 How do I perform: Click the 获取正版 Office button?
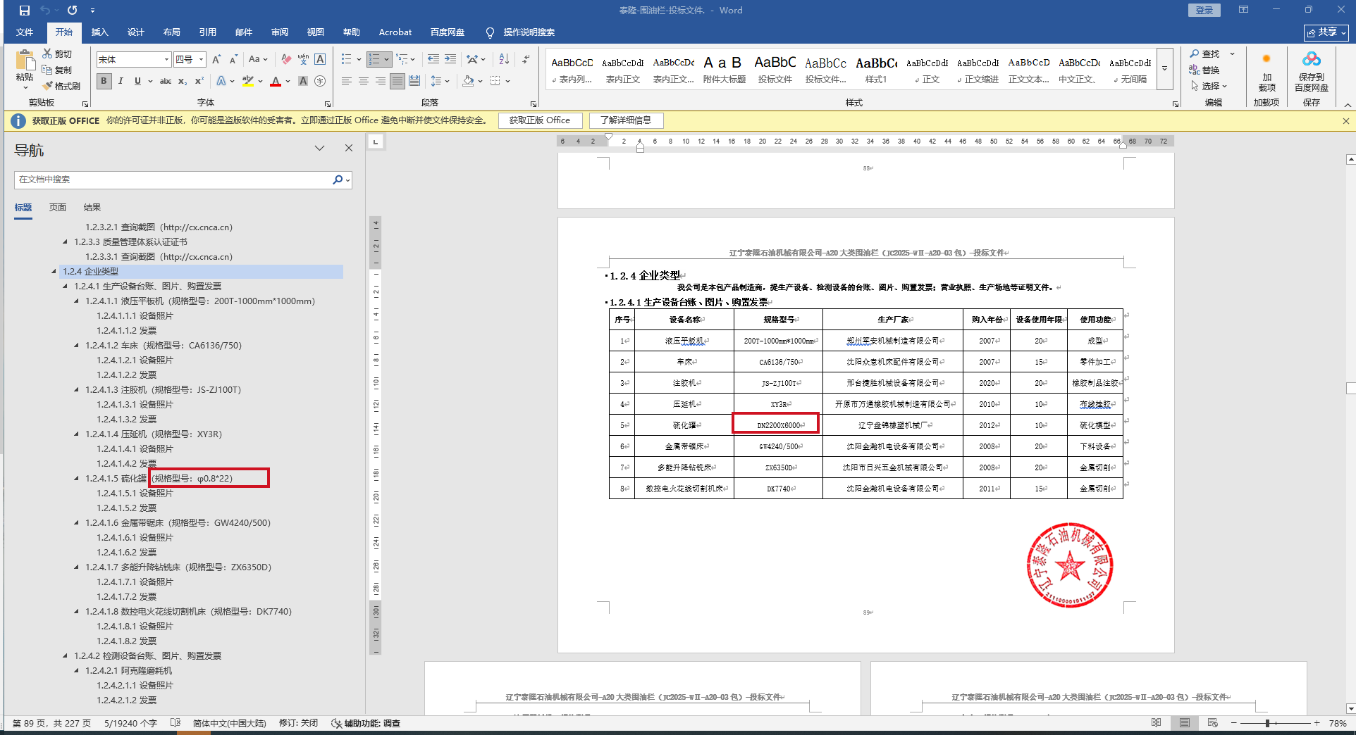(x=540, y=120)
